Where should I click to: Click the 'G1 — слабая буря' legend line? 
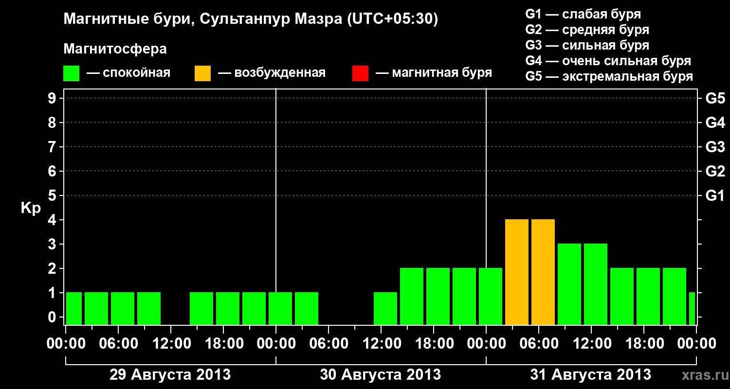tap(583, 14)
